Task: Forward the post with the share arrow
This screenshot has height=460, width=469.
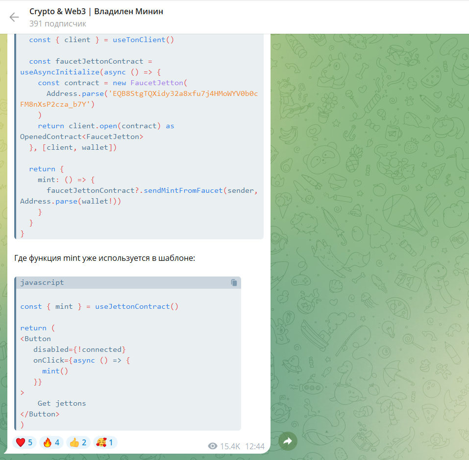Action: [x=288, y=441]
